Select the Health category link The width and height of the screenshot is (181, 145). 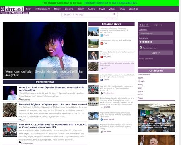click(140, 78)
